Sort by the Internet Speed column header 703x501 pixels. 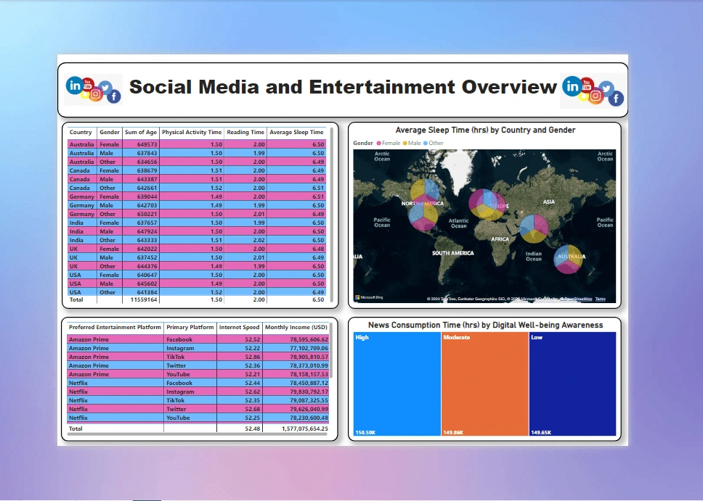pyautogui.click(x=240, y=327)
